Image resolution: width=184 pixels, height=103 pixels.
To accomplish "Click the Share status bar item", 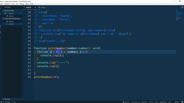I will click(7, 102).
